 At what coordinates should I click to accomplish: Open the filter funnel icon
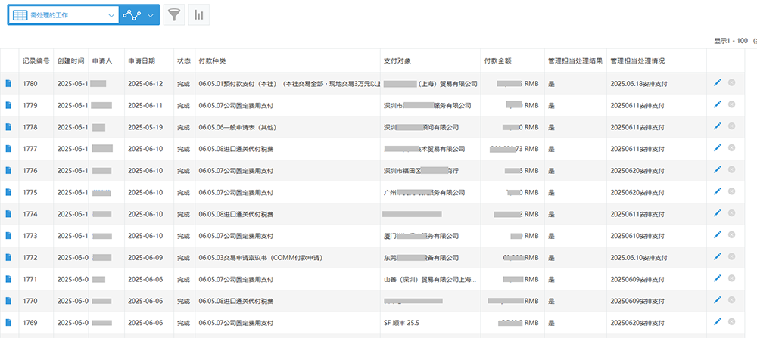click(x=175, y=14)
